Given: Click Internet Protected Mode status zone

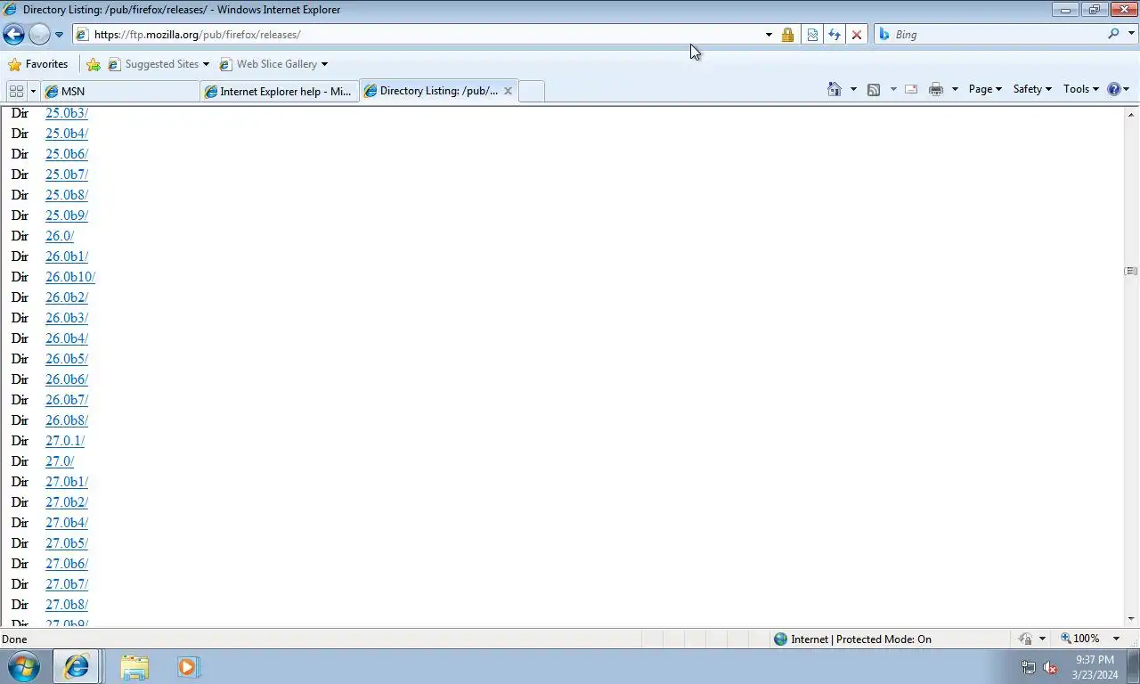Looking at the screenshot, I should [x=852, y=639].
